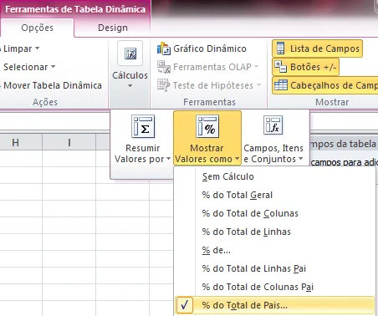Click the Mostrar Valores como percent icon
Image resolution: width=378 pixels, height=316 pixels.
(207, 126)
